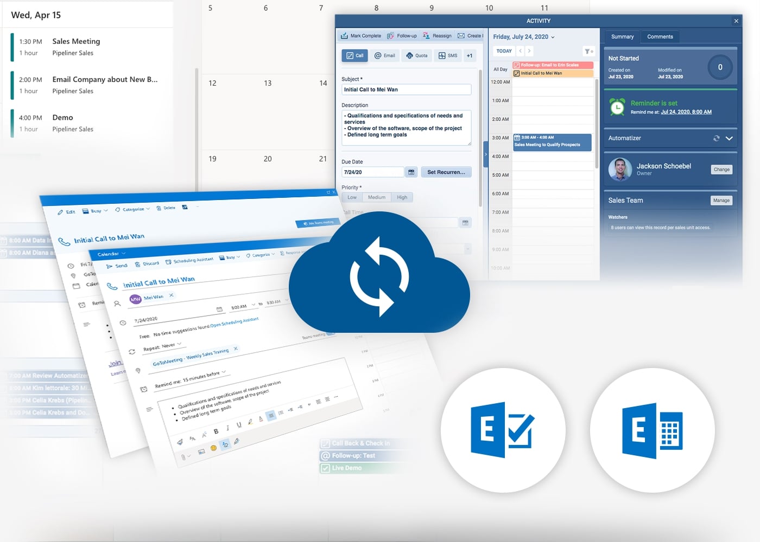Image resolution: width=760 pixels, height=542 pixels.
Task: Click Manage on the Sales Team panel
Action: click(x=721, y=200)
